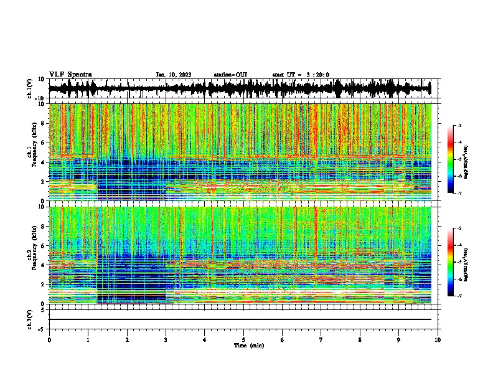Click the "4" kHz tick of ch.1 spectrogram
Viewport: 493px width, 381px height.
pos(44,162)
